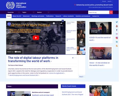Open the News section header
The image size is (120, 96).
(x=10, y=86)
